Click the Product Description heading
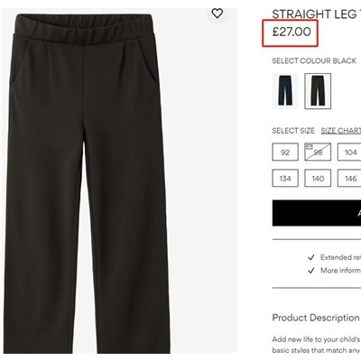361x361 pixels. coord(316,318)
